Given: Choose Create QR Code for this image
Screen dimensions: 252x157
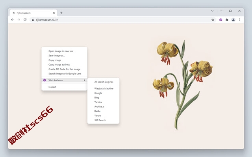Looking at the screenshot, I should coord(64,69).
